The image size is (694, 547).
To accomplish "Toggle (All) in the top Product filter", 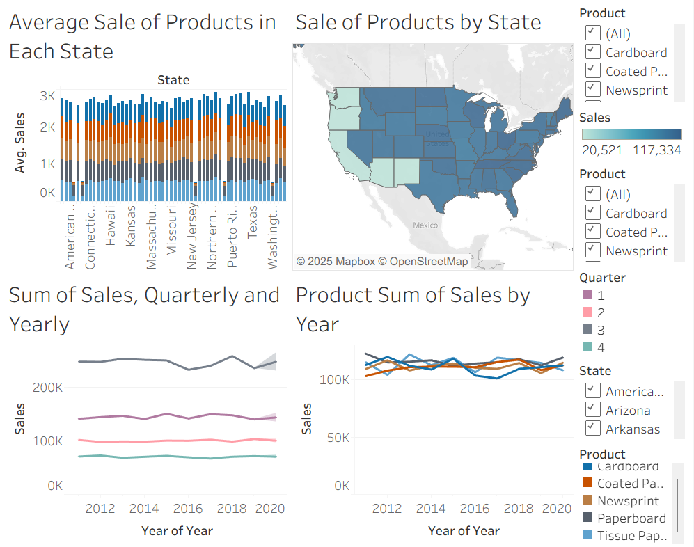I will [x=593, y=33].
